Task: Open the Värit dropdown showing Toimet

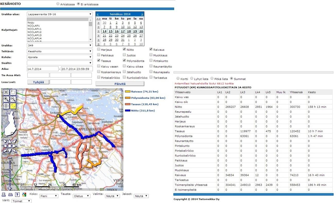Action: point(21,201)
